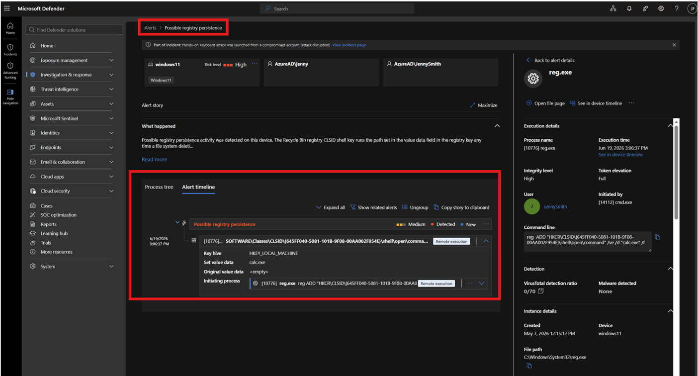The height and width of the screenshot is (376, 698).
Task: Collapse the Detection section
Action: (670, 269)
